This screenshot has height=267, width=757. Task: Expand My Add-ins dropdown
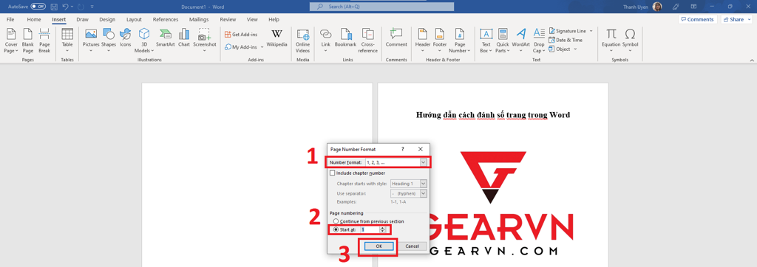(x=262, y=46)
